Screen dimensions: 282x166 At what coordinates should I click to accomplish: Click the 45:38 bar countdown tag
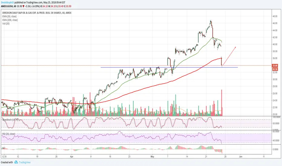coord(275,69)
